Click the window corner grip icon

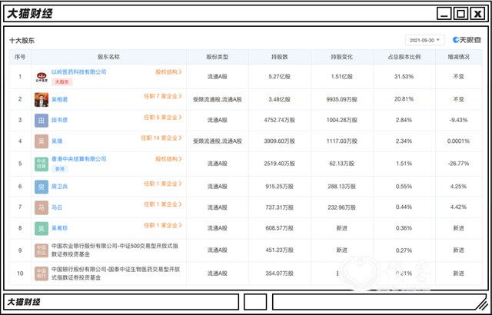480,303
